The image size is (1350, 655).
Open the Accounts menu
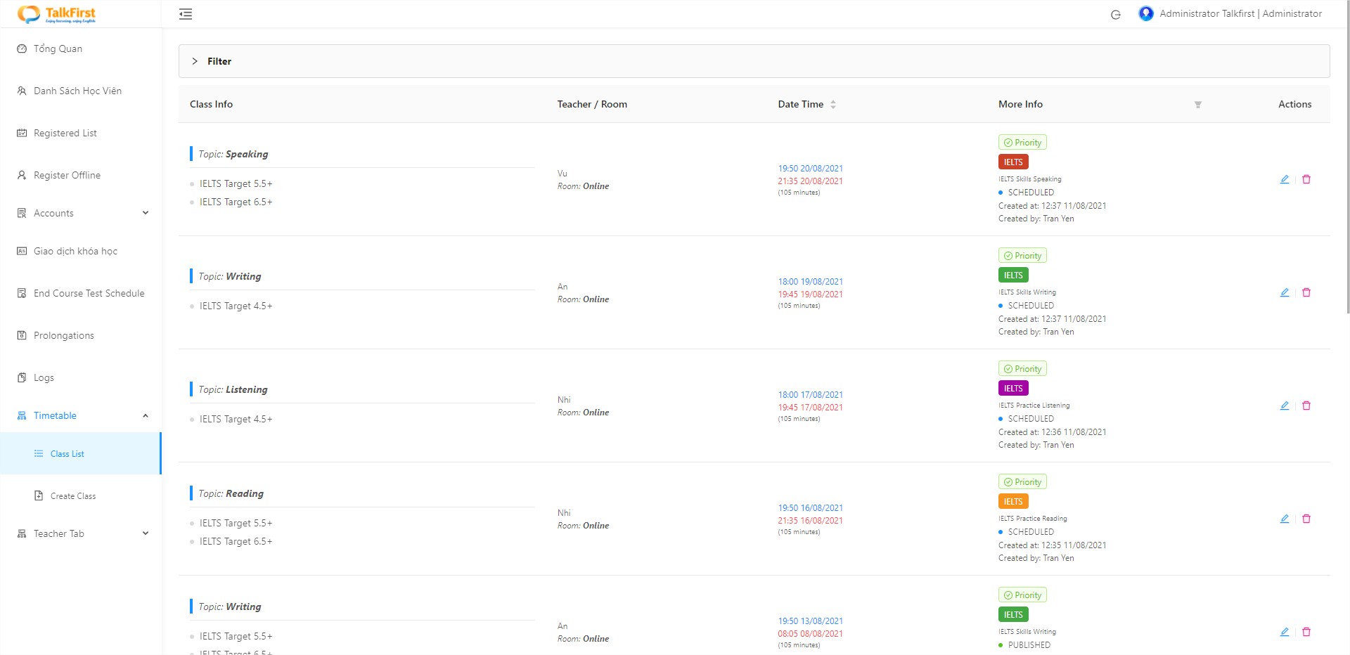click(80, 213)
